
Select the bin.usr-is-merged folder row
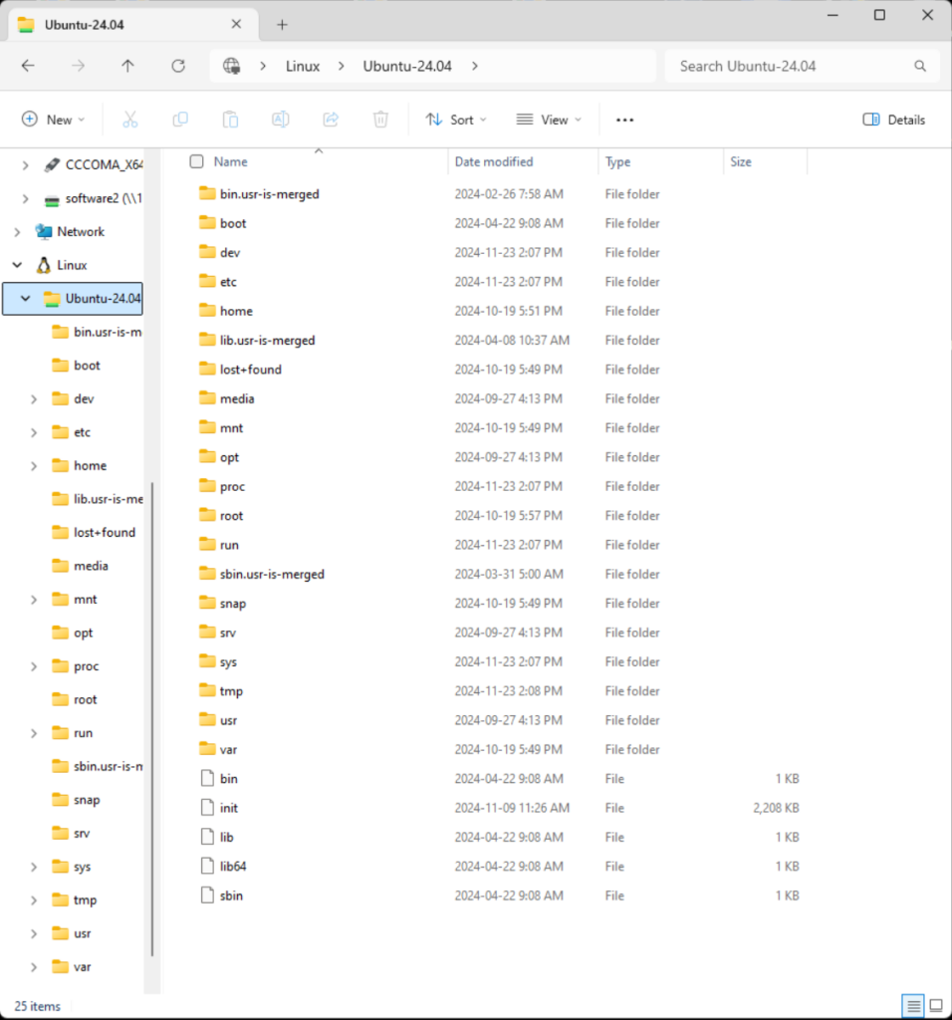(x=500, y=194)
